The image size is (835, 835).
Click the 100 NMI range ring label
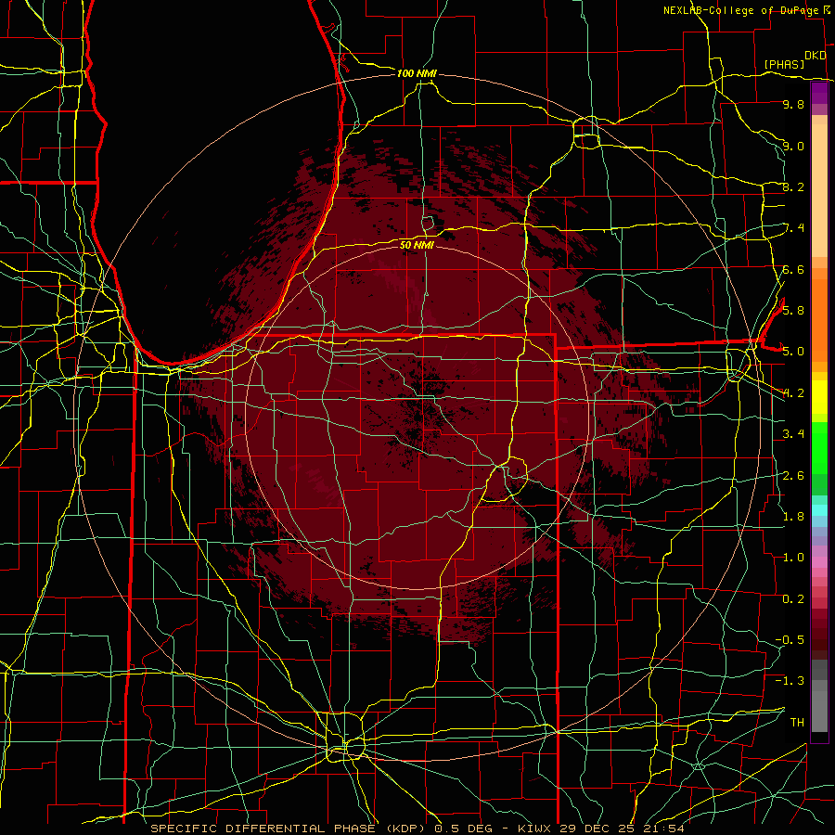[417, 73]
